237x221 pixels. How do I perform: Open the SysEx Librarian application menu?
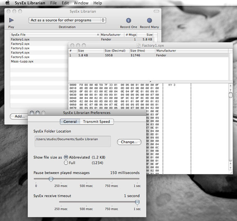pyautogui.click(x=30, y=3)
